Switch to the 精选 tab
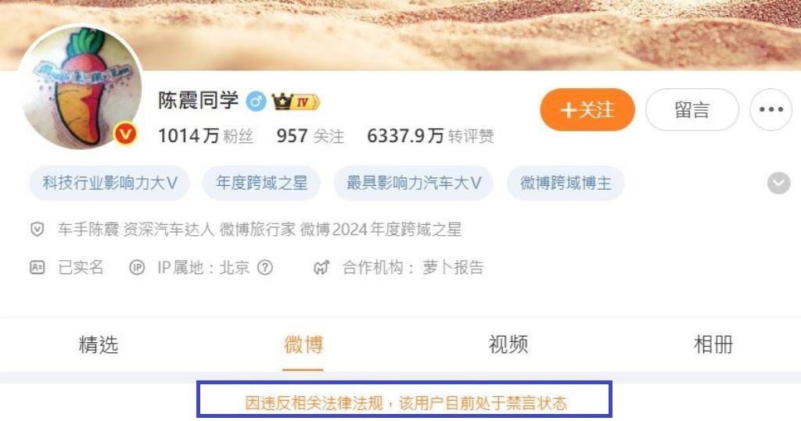Viewport: 801px width, 421px height. [x=99, y=345]
